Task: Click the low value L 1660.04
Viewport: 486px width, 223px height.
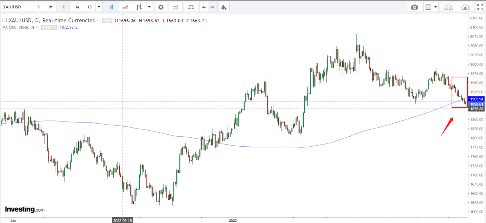Action: pyautogui.click(x=173, y=21)
